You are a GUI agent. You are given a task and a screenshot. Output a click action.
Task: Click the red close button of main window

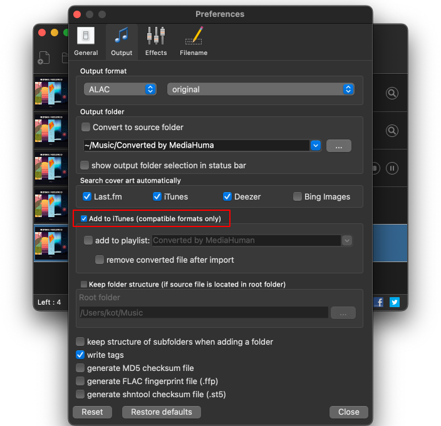(42, 33)
